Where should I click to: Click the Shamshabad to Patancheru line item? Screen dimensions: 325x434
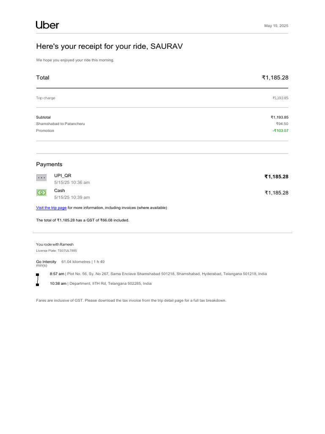click(61, 124)
